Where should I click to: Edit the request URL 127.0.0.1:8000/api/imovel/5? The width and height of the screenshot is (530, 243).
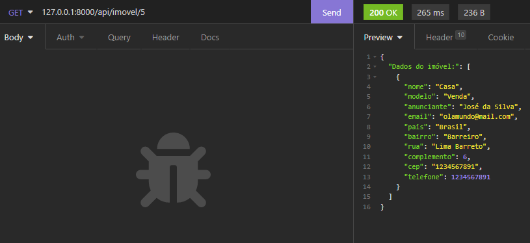(x=93, y=12)
